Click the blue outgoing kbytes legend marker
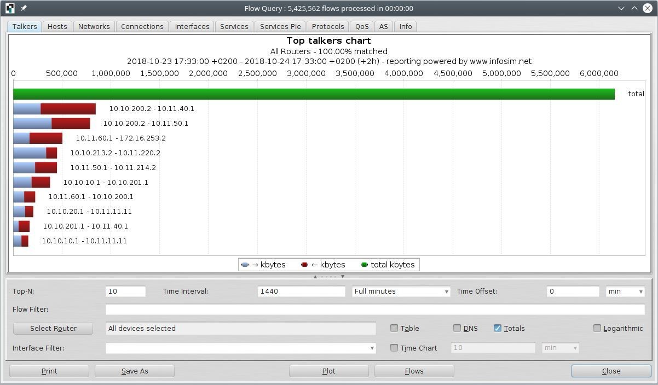The height and width of the screenshot is (385, 658). 245,265
